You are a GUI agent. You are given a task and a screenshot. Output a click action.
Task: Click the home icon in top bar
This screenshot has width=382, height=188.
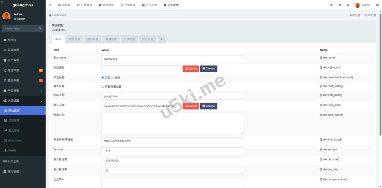point(331,5)
